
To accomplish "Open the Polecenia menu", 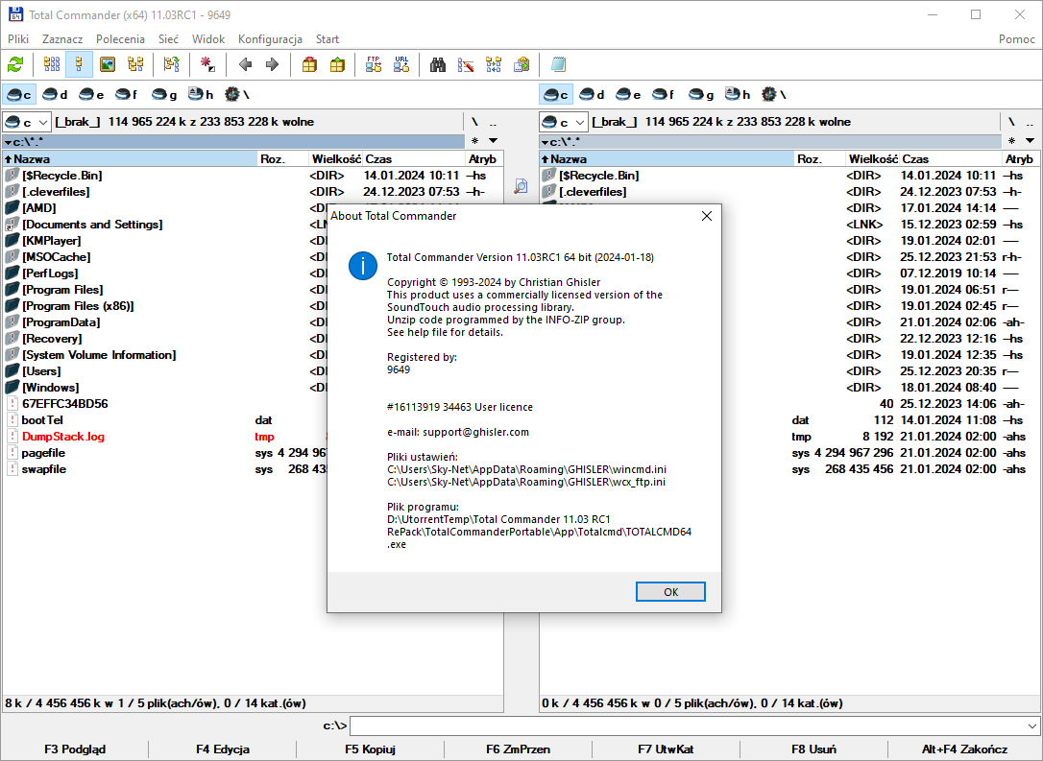I will click(120, 39).
